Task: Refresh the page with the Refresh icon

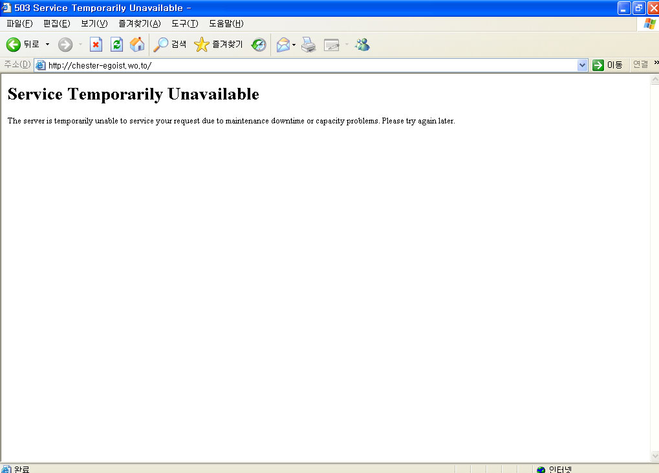Action: (116, 45)
